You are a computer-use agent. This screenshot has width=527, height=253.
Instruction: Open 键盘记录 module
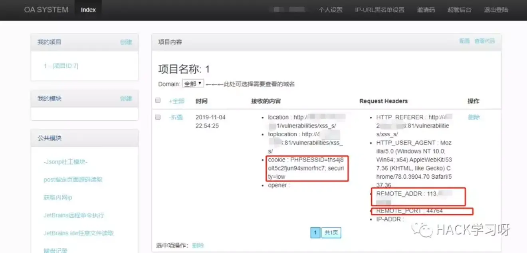click(x=55, y=250)
